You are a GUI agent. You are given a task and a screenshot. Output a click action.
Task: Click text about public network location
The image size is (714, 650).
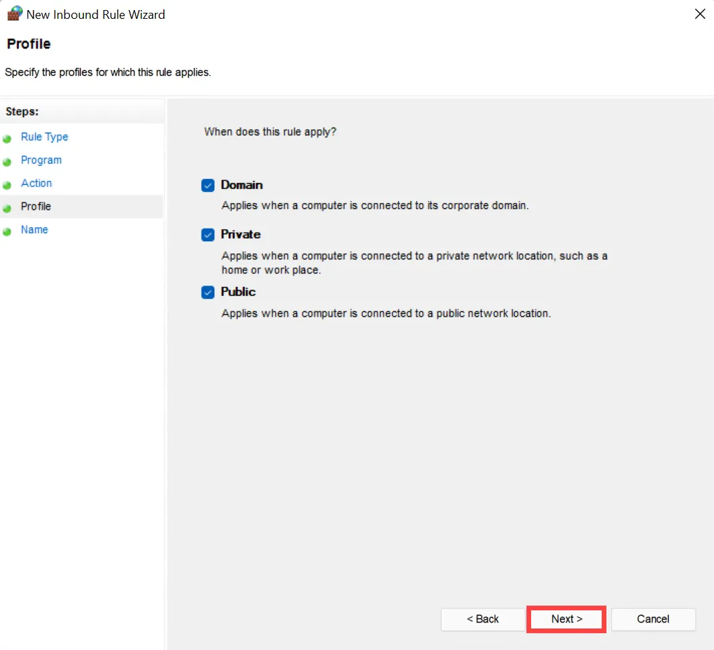tap(386, 313)
